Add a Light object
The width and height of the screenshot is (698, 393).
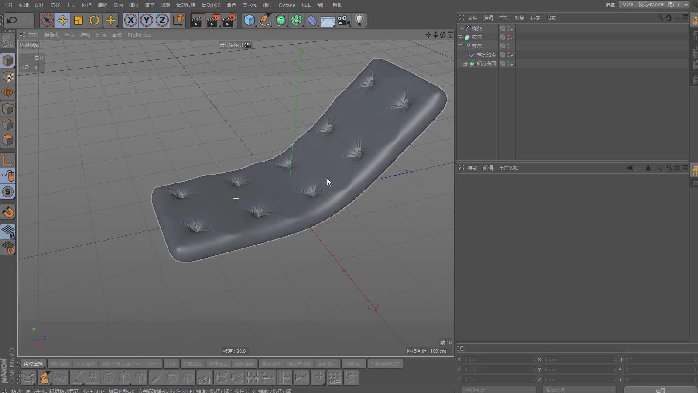coord(359,20)
